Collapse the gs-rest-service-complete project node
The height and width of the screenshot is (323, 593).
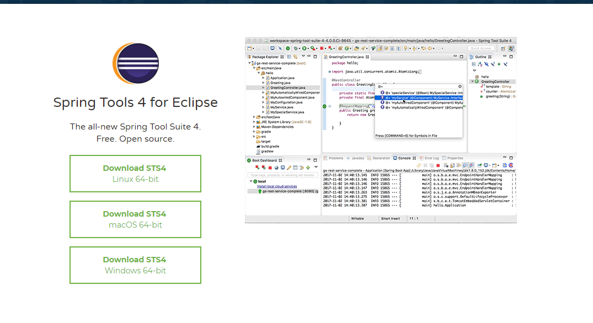click(249, 63)
